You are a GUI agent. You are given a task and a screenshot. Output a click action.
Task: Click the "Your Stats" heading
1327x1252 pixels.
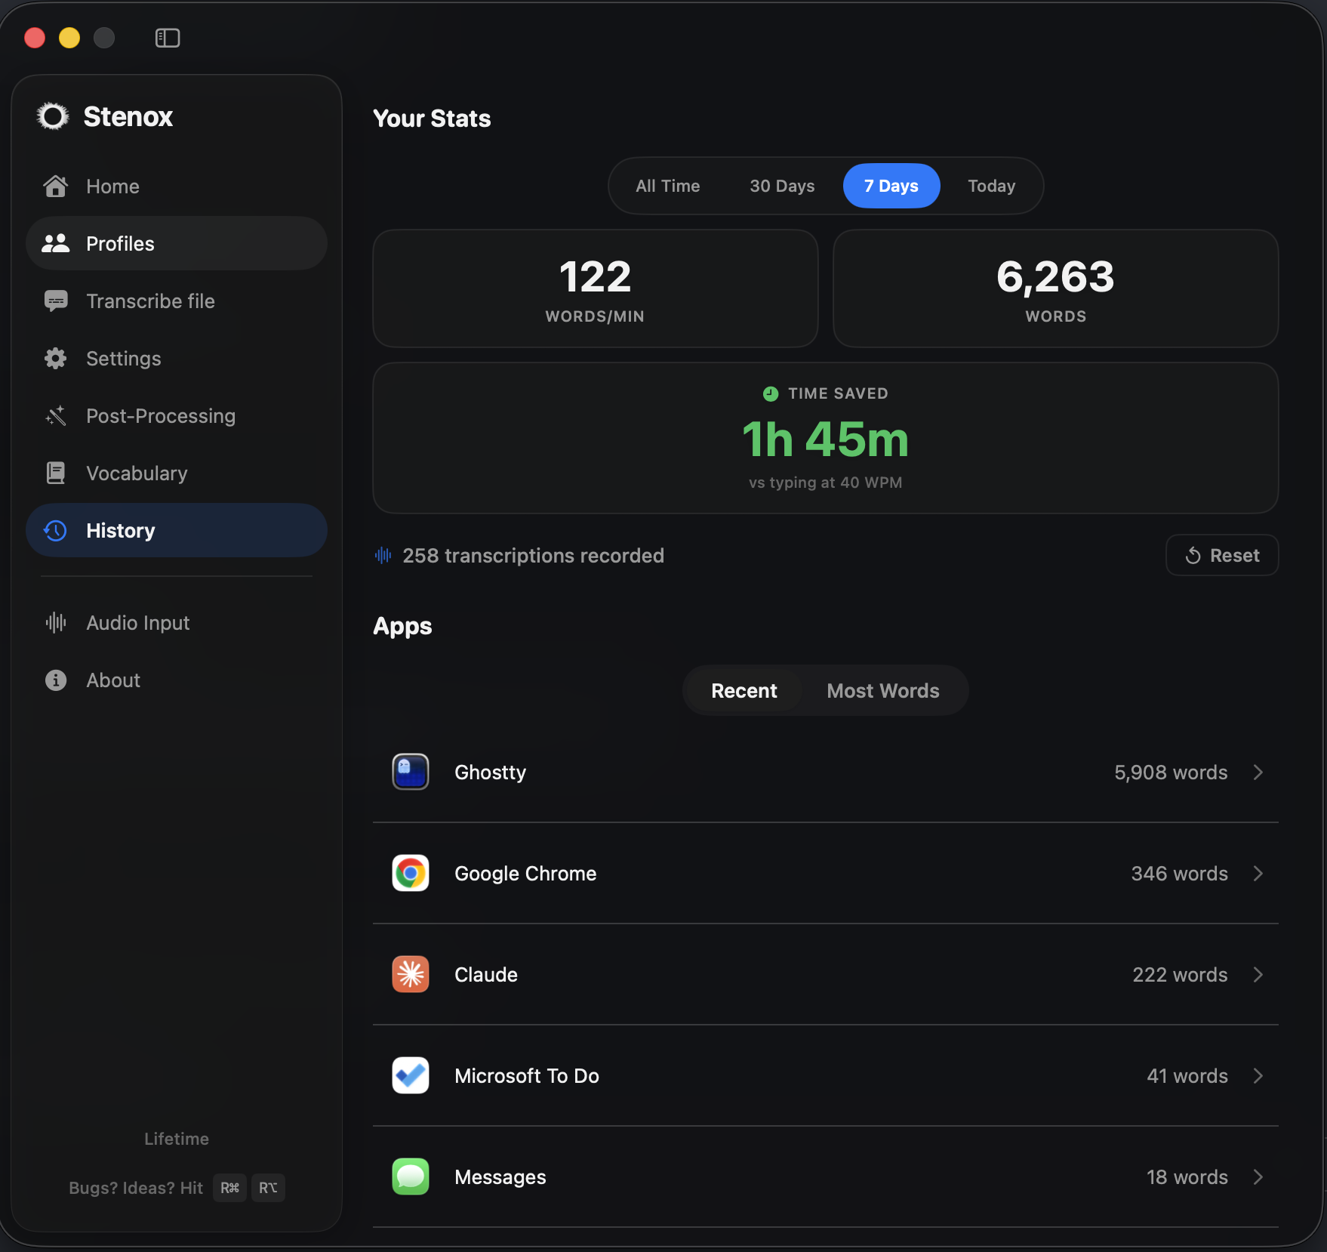(432, 119)
